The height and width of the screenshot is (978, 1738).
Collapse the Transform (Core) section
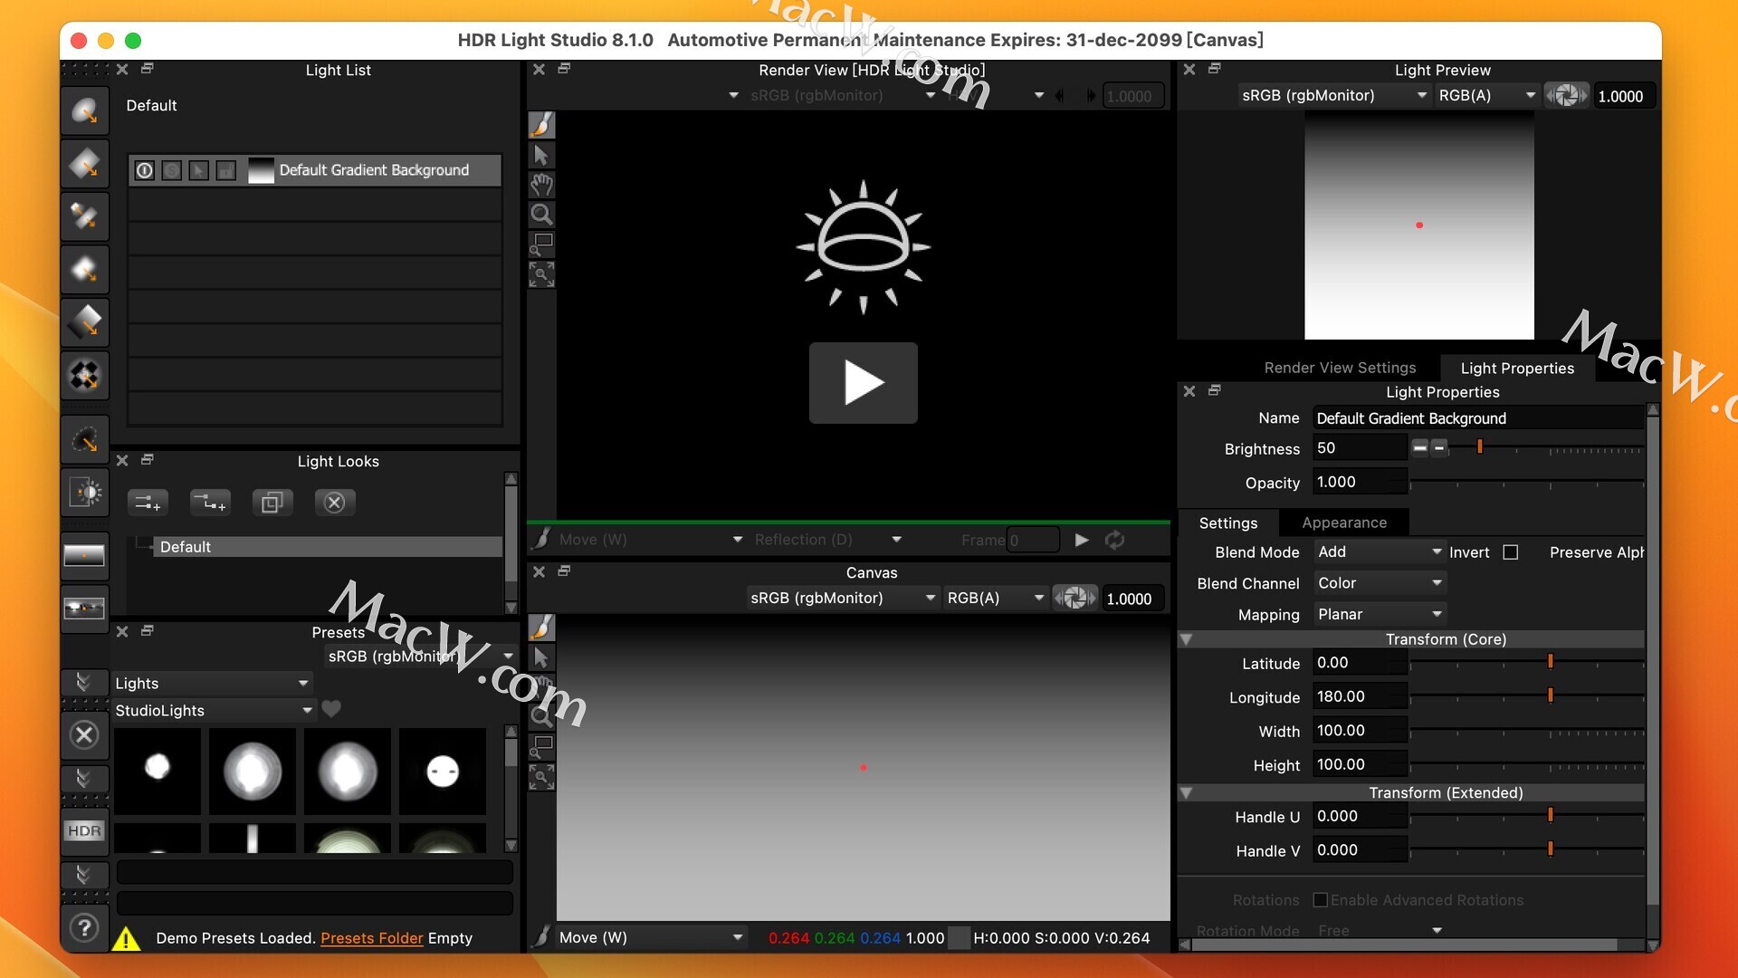tap(1186, 639)
